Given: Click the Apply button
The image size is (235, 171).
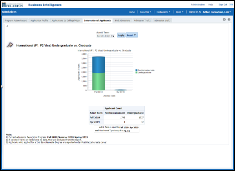Looking at the screenshot, I should (x=121, y=35).
